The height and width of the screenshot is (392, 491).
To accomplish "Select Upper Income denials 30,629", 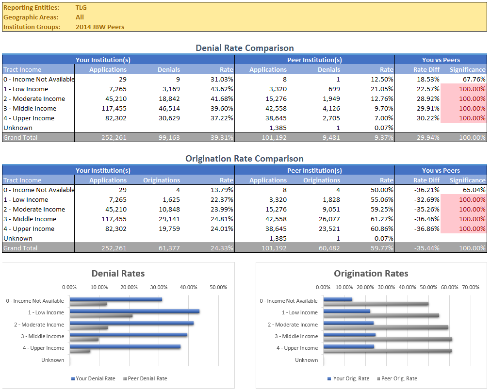I will (169, 118).
